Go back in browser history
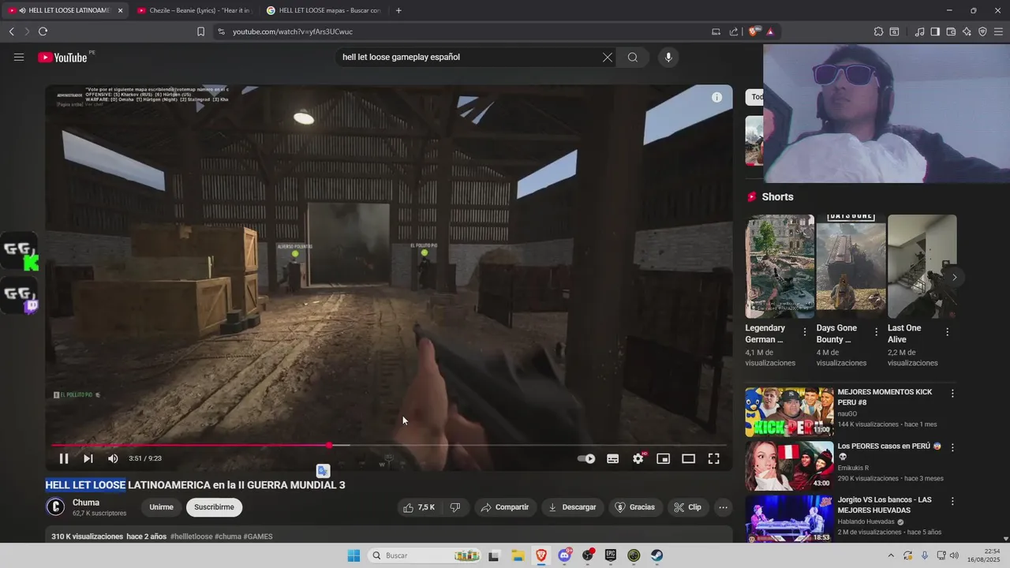This screenshot has width=1010, height=568. click(x=11, y=32)
